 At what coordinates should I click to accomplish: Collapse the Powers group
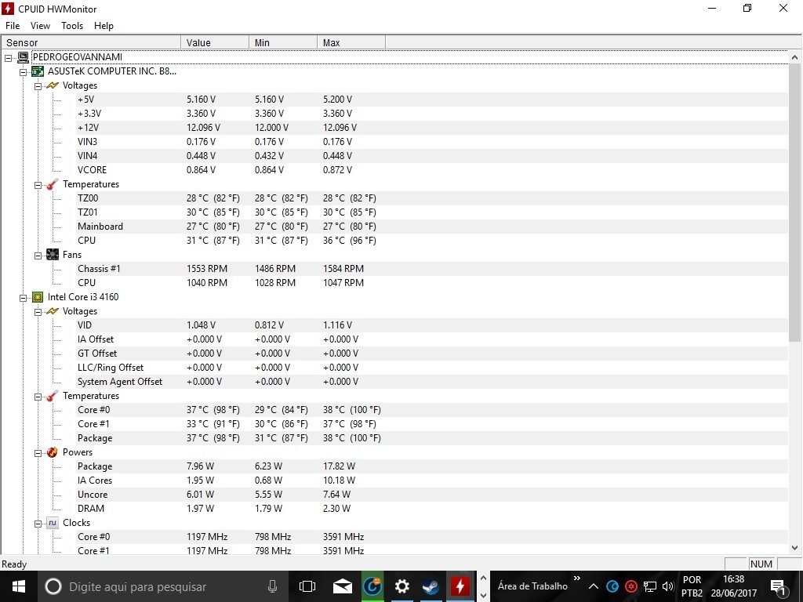[x=38, y=453]
